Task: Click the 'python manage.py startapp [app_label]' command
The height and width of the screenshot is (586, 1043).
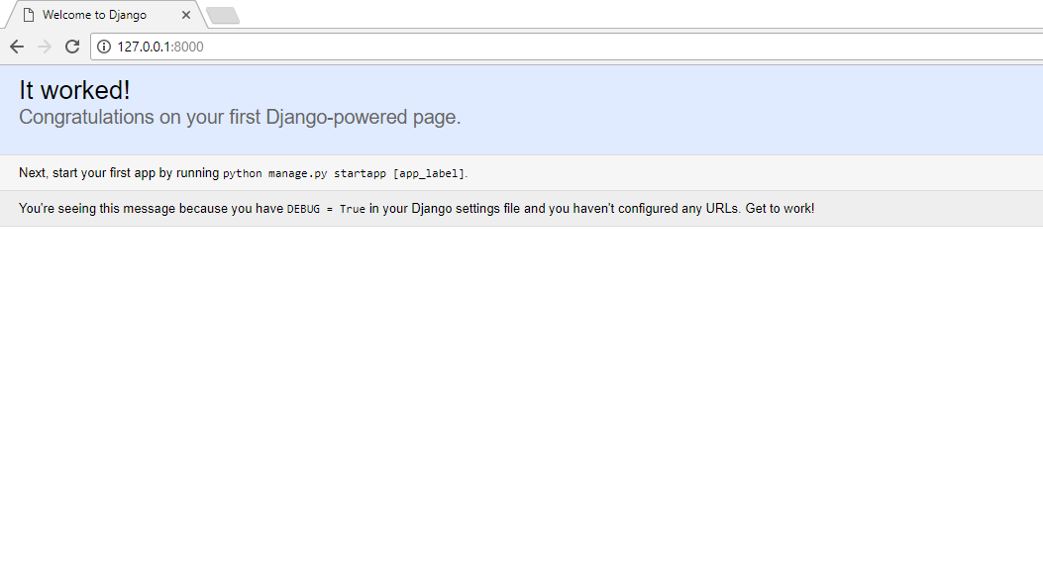Action: [x=344, y=173]
